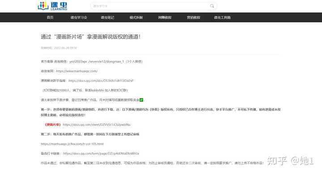Screen dimensions: 322x174
Task: Open the 首页 navigation item
Action: (50, 17)
